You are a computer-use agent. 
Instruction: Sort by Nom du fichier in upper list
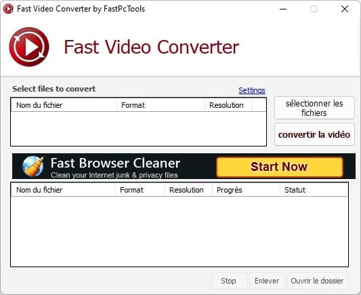(64, 105)
